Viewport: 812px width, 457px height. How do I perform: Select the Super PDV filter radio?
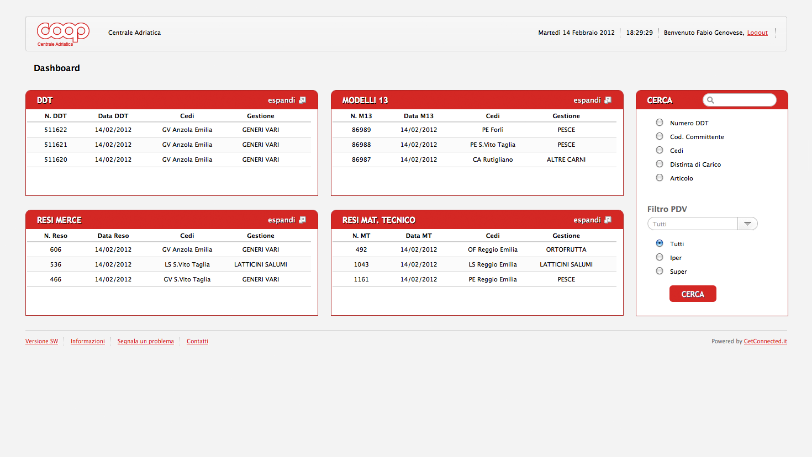(x=660, y=271)
